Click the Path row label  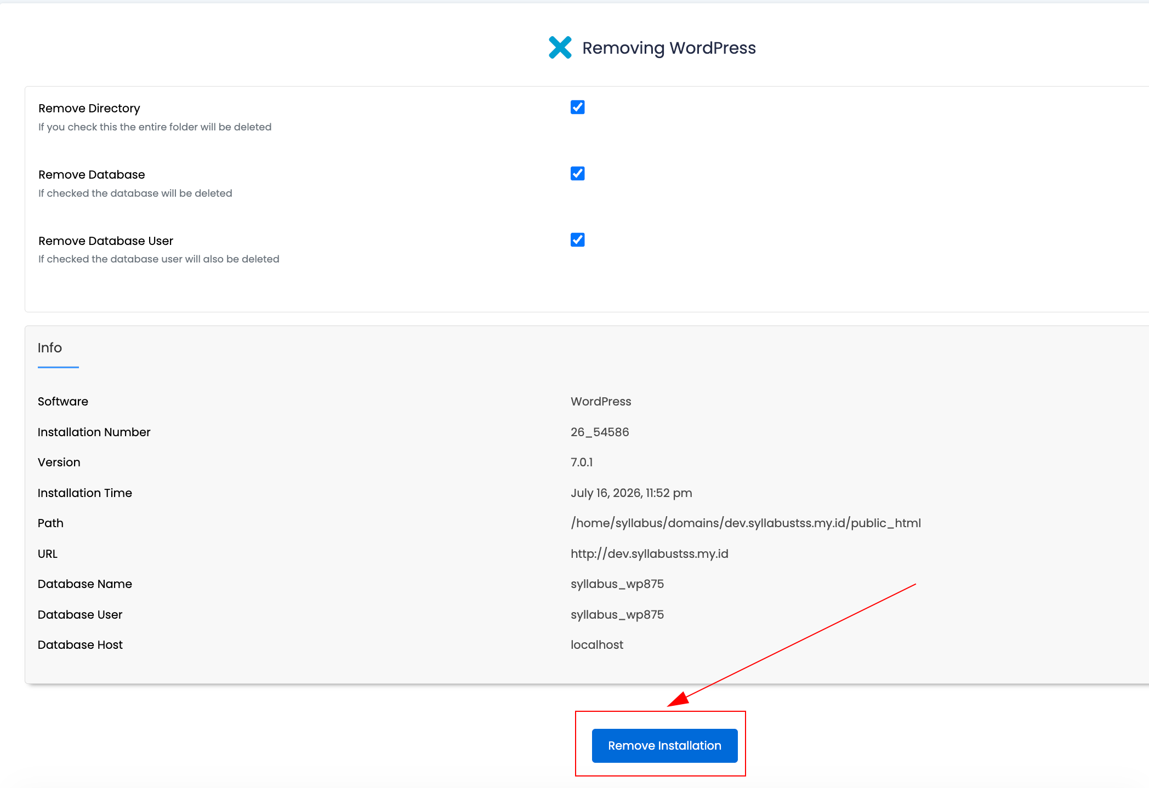click(50, 523)
